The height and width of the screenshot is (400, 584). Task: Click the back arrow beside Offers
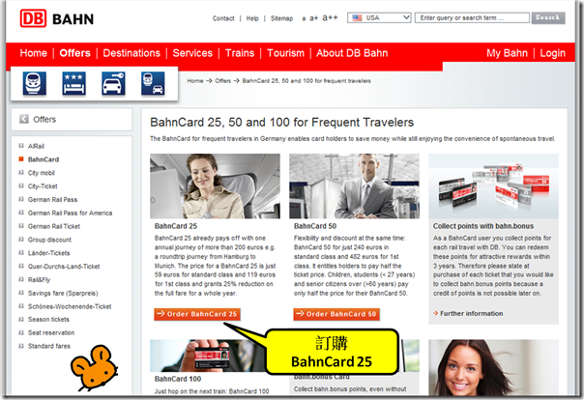[24, 119]
